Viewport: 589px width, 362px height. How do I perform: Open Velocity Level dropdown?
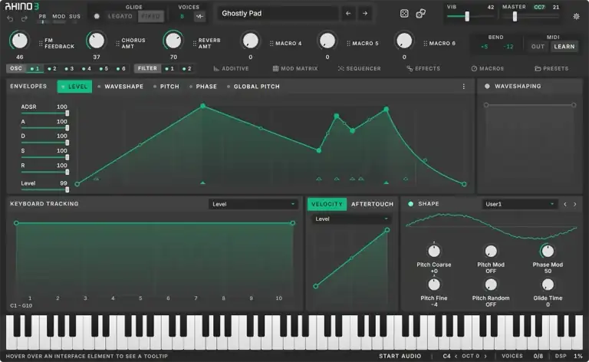350,219
